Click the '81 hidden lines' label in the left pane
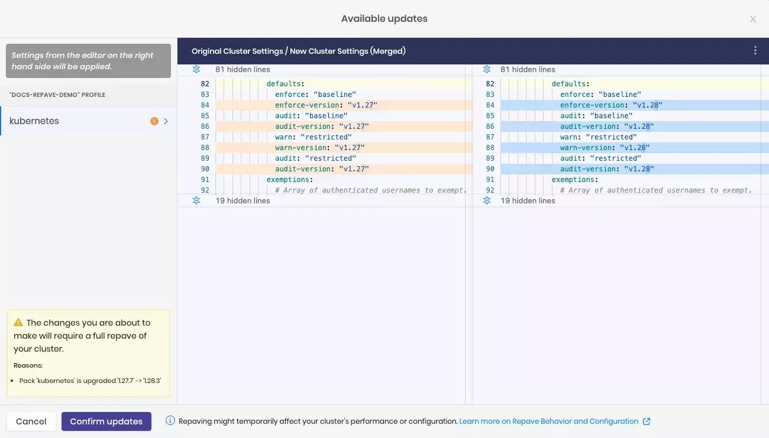769x438 pixels. pyautogui.click(x=243, y=69)
